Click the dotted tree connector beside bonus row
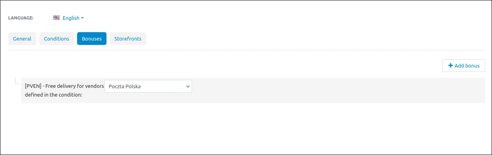This screenshot has width=492, height=155. pyautogui.click(x=17, y=81)
